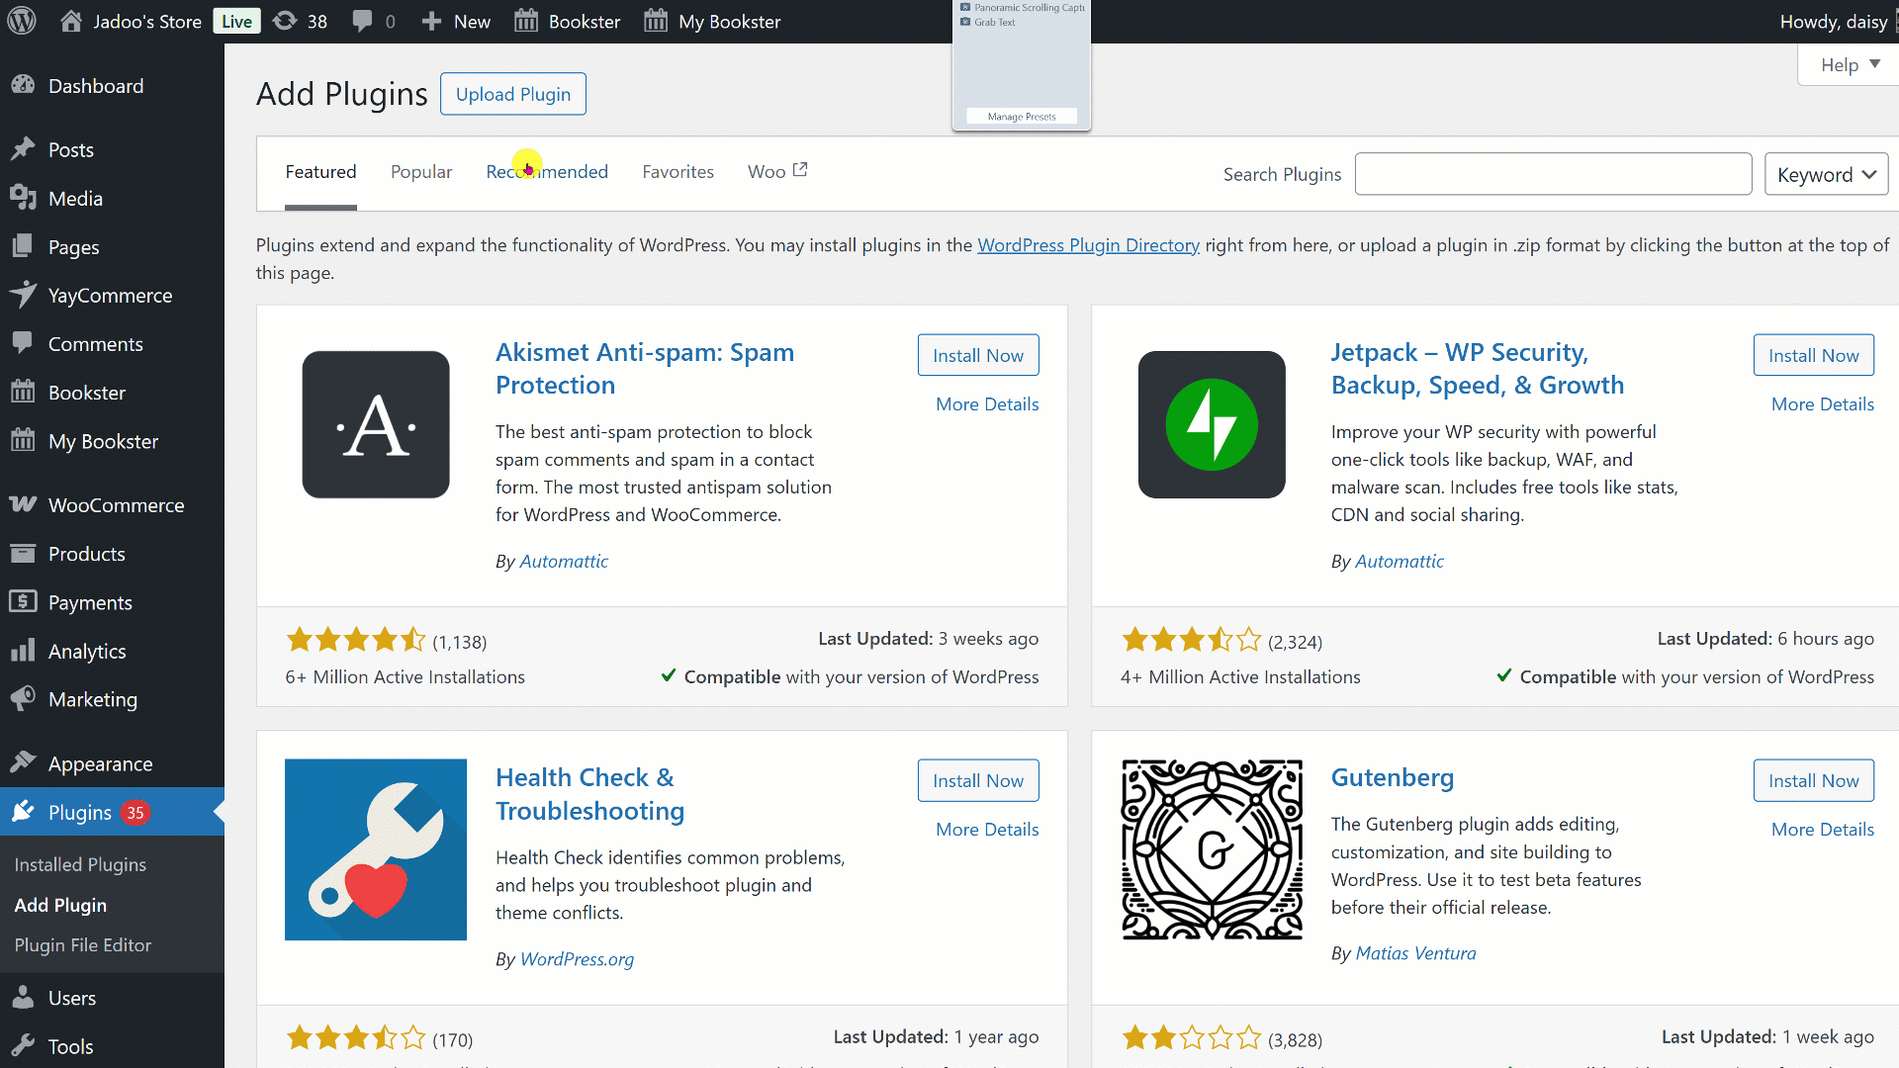This screenshot has height=1068, width=1899.
Task: Switch to the Favorites tab
Action: [678, 172]
